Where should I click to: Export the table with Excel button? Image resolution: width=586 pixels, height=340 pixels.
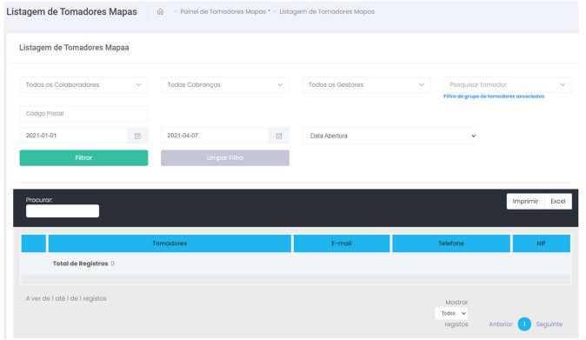[558, 202]
